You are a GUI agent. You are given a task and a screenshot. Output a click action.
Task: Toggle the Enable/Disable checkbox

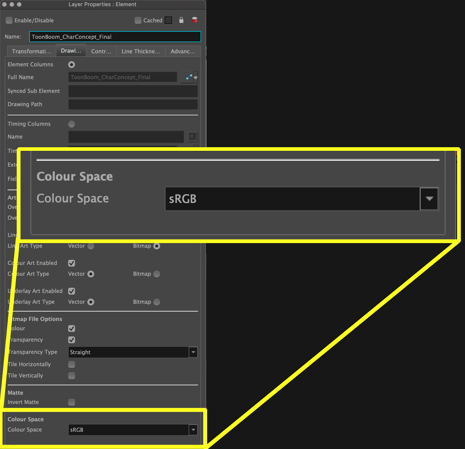9,20
